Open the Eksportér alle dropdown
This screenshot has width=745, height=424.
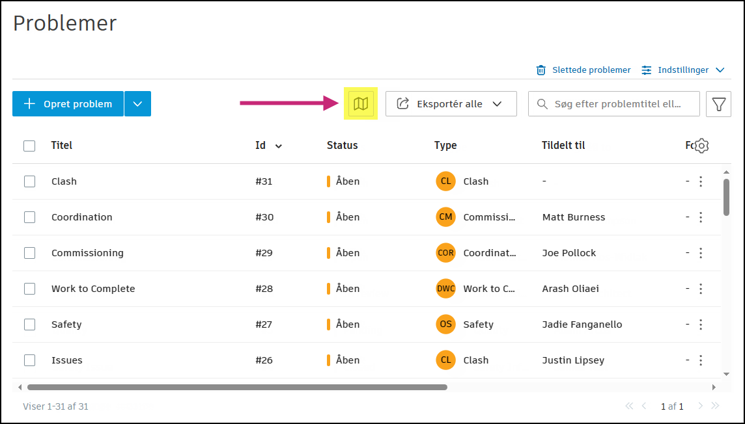[x=451, y=104]
